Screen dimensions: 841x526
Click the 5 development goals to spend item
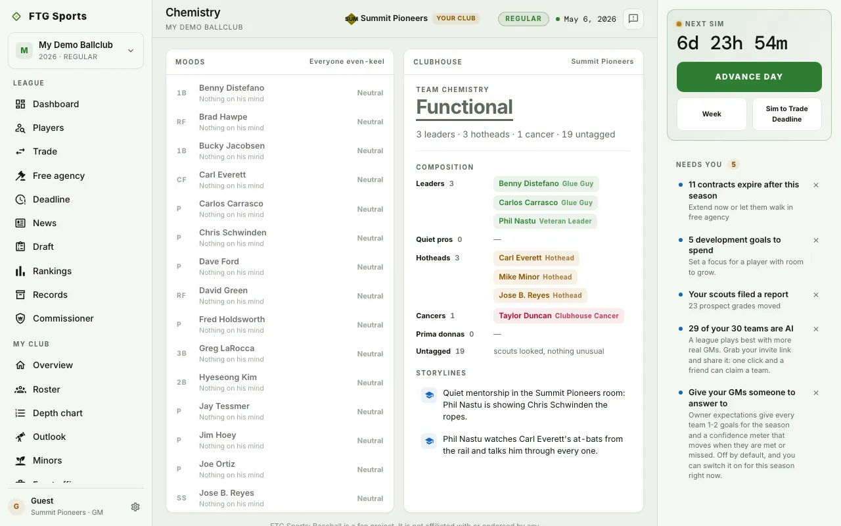[x=735, y=245]
